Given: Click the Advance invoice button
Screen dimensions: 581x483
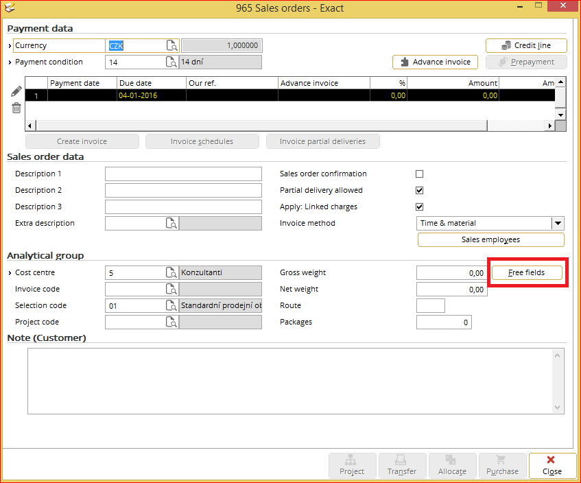Looking at the screenshot, I should pos(435,62).
